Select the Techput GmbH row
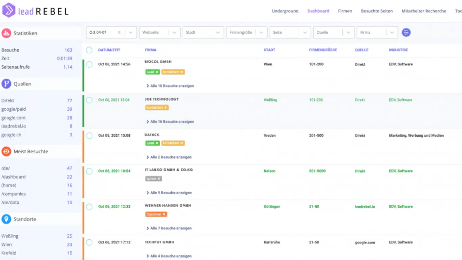The height and width of the screenshot is (260, 462). tap(89, 242)
